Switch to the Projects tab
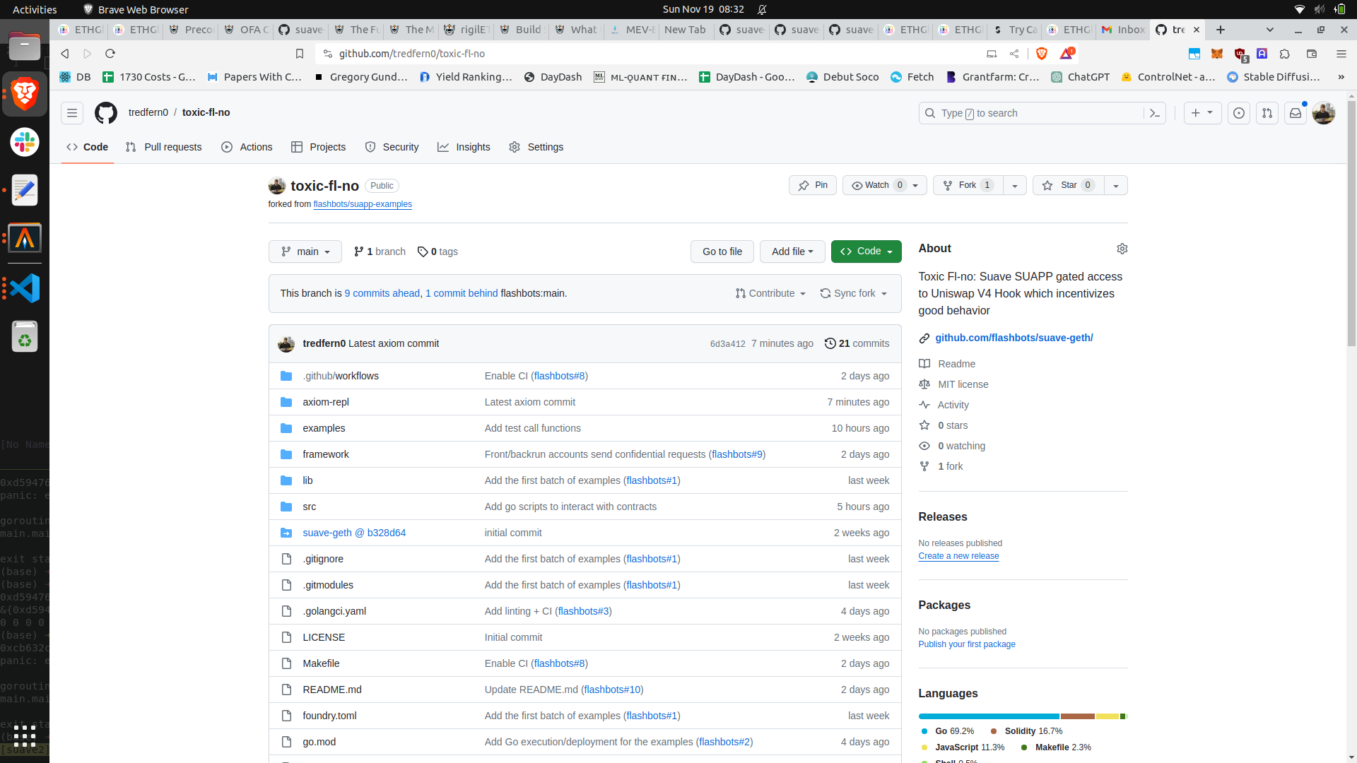 click(318, 147)
